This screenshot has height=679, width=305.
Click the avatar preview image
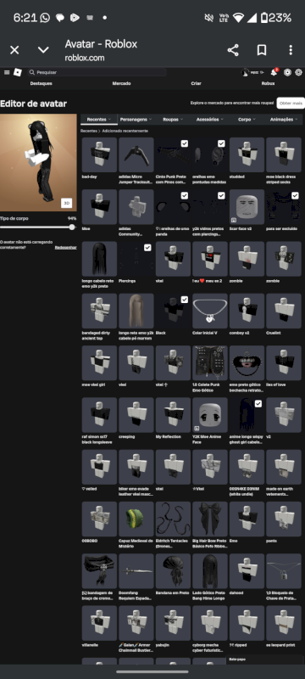point(38,163)
